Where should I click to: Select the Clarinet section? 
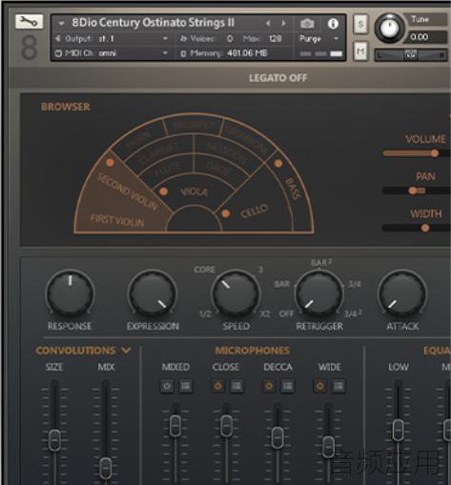pos(159,153)
